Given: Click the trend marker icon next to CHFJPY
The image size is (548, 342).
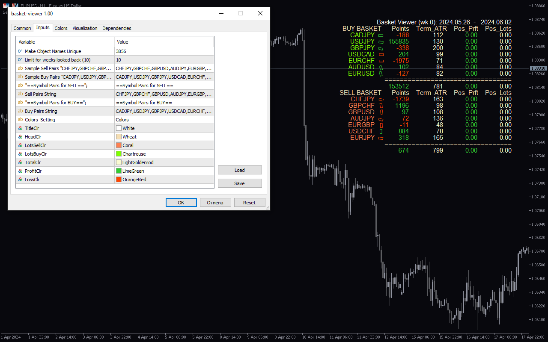Looking at the screenshot, I should (381, 100).
